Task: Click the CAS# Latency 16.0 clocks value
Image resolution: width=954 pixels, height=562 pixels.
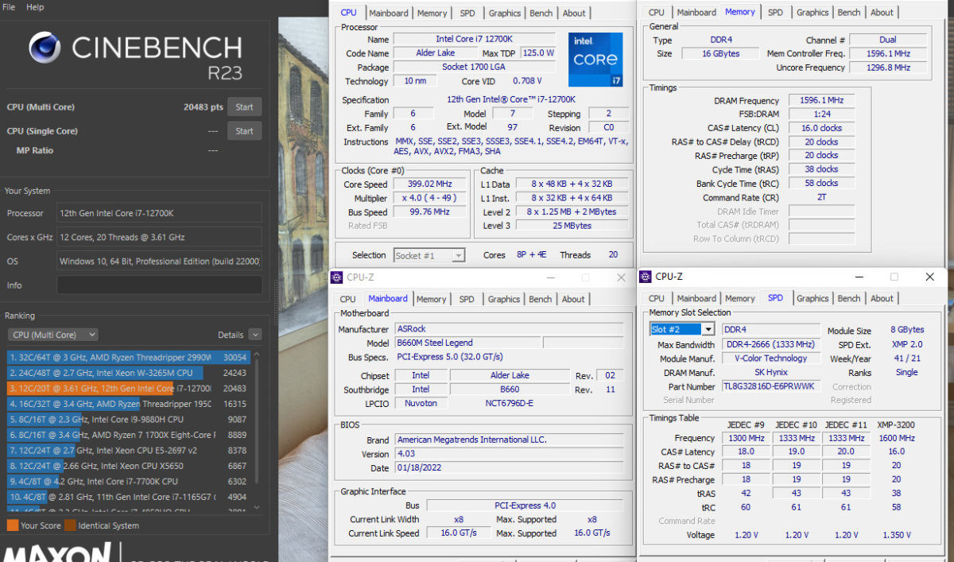Action: 820,128
